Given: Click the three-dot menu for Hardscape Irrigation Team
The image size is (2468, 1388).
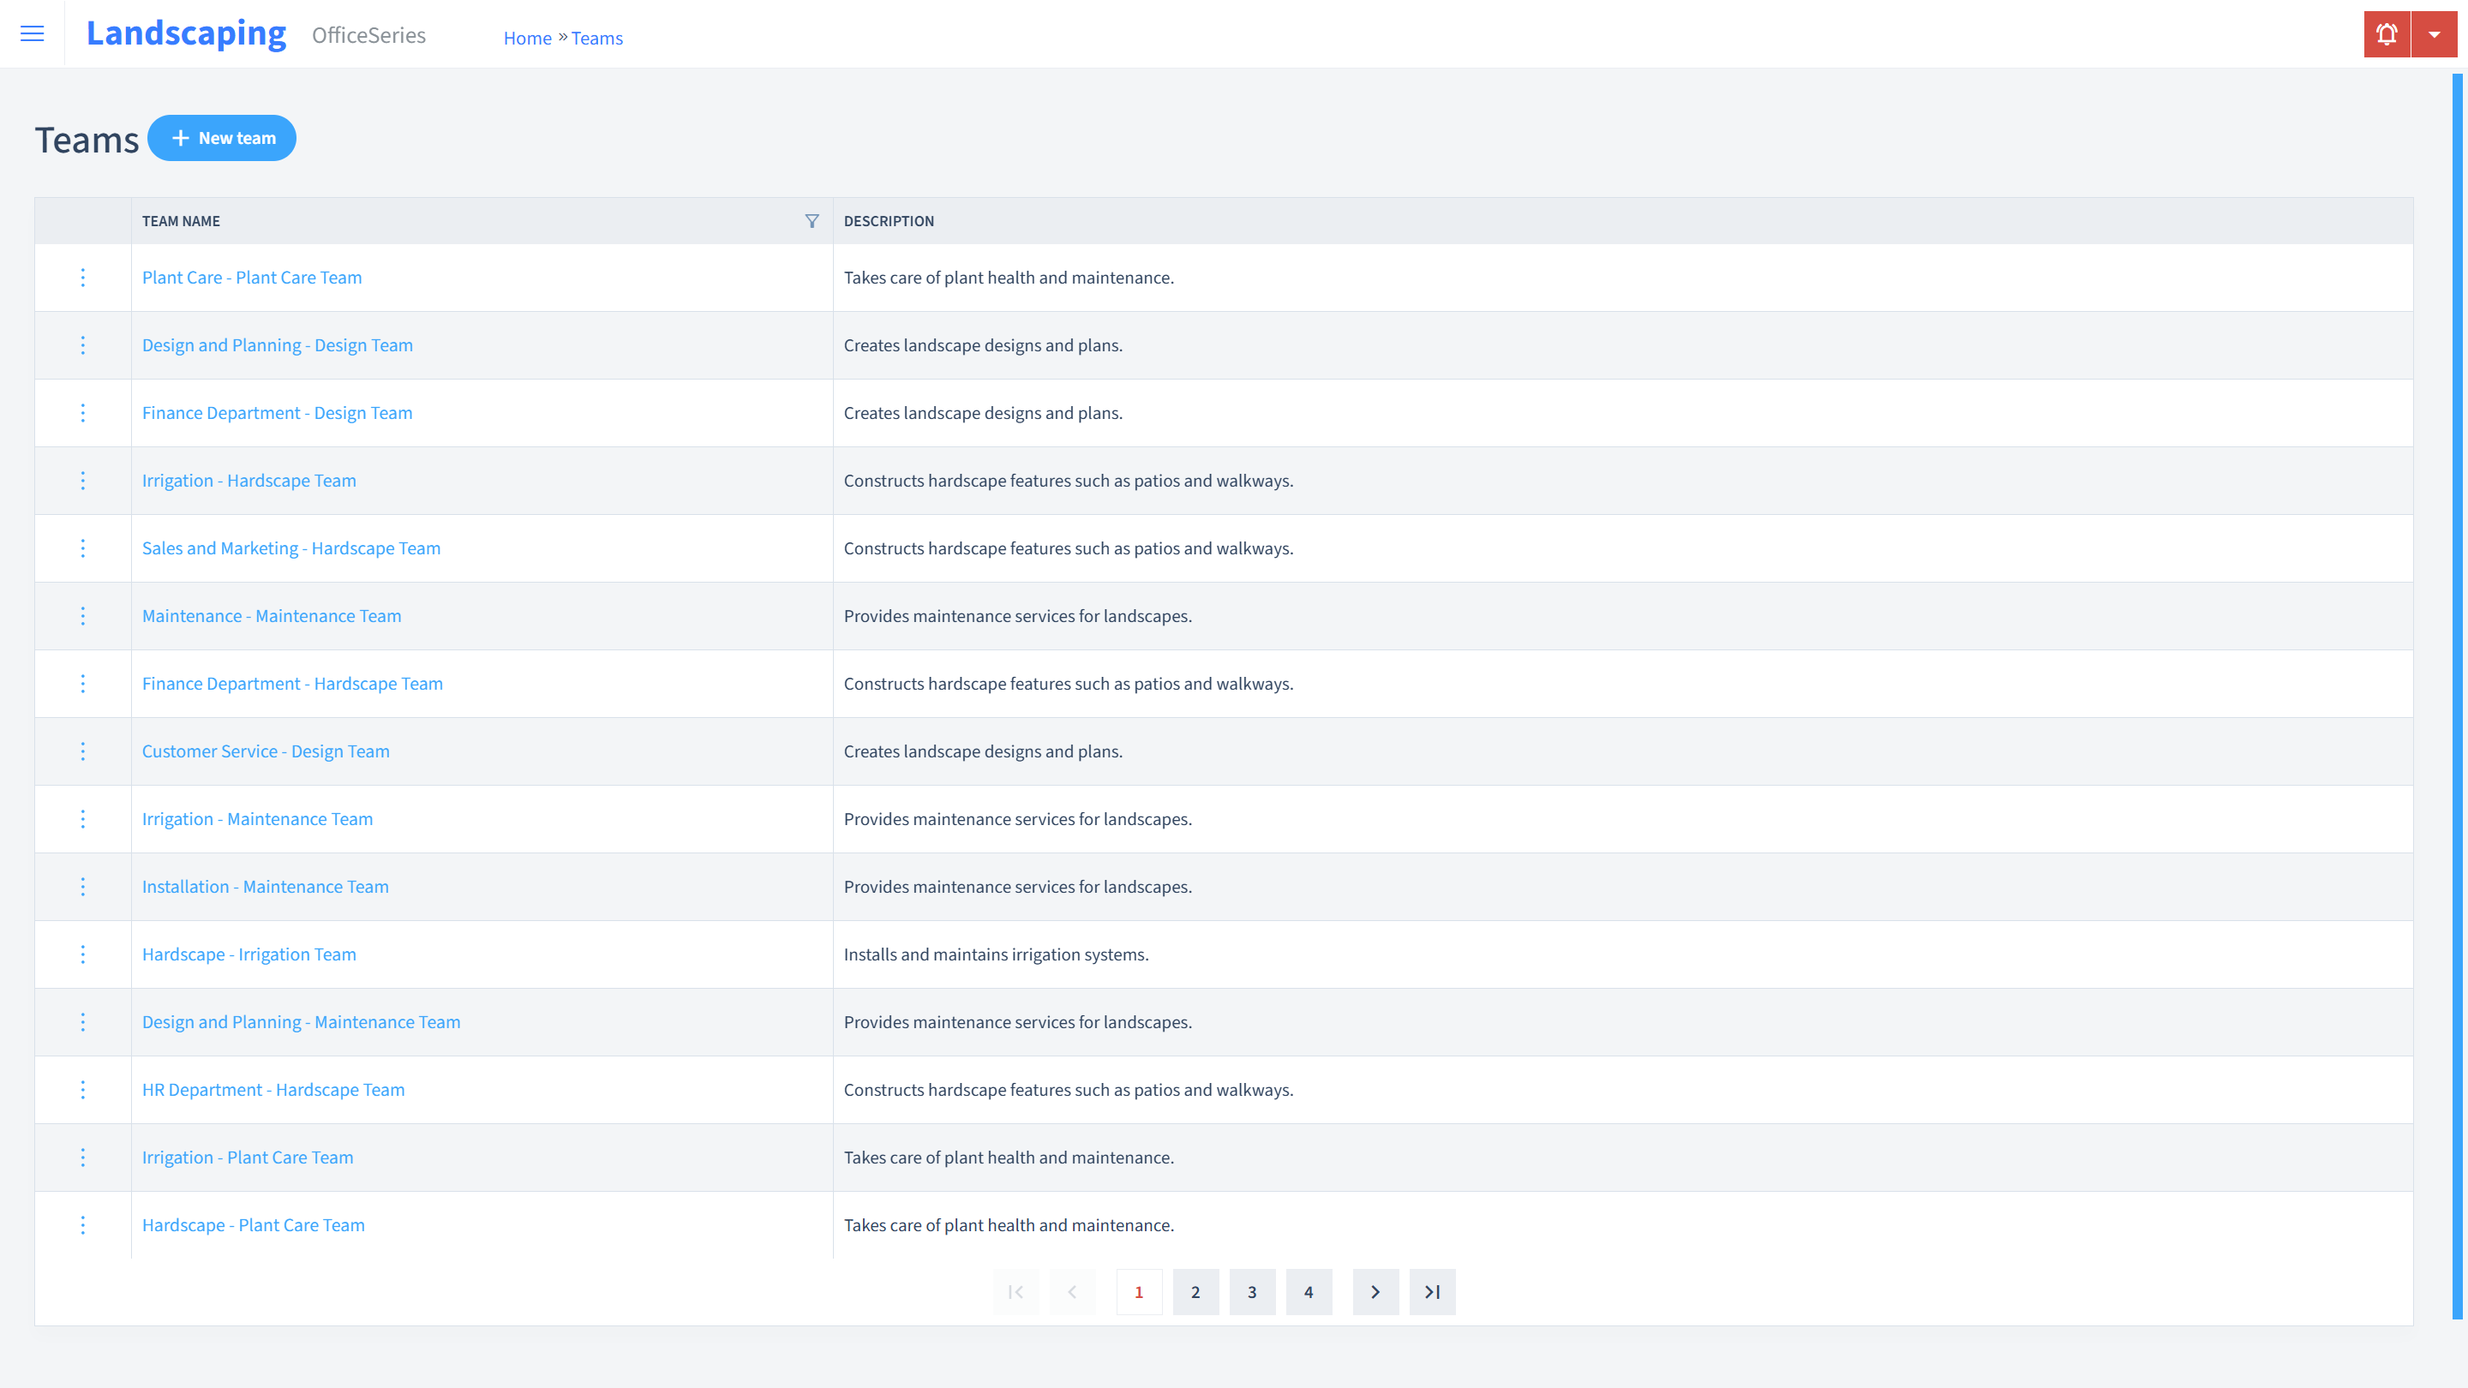Looking at the screenshot, I should pyautogui.click(x=81, y=953).
